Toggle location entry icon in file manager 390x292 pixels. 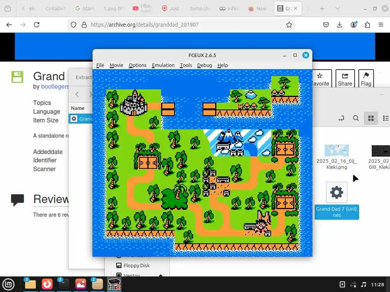click(341, 118)
